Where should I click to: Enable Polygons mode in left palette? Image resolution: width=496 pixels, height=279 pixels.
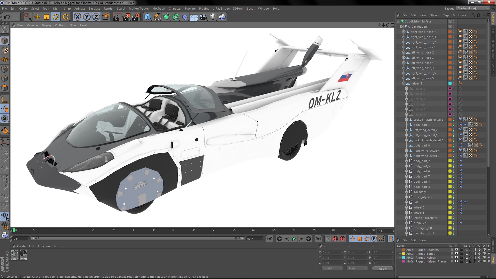pyautogui.click(x=5, y=88)
